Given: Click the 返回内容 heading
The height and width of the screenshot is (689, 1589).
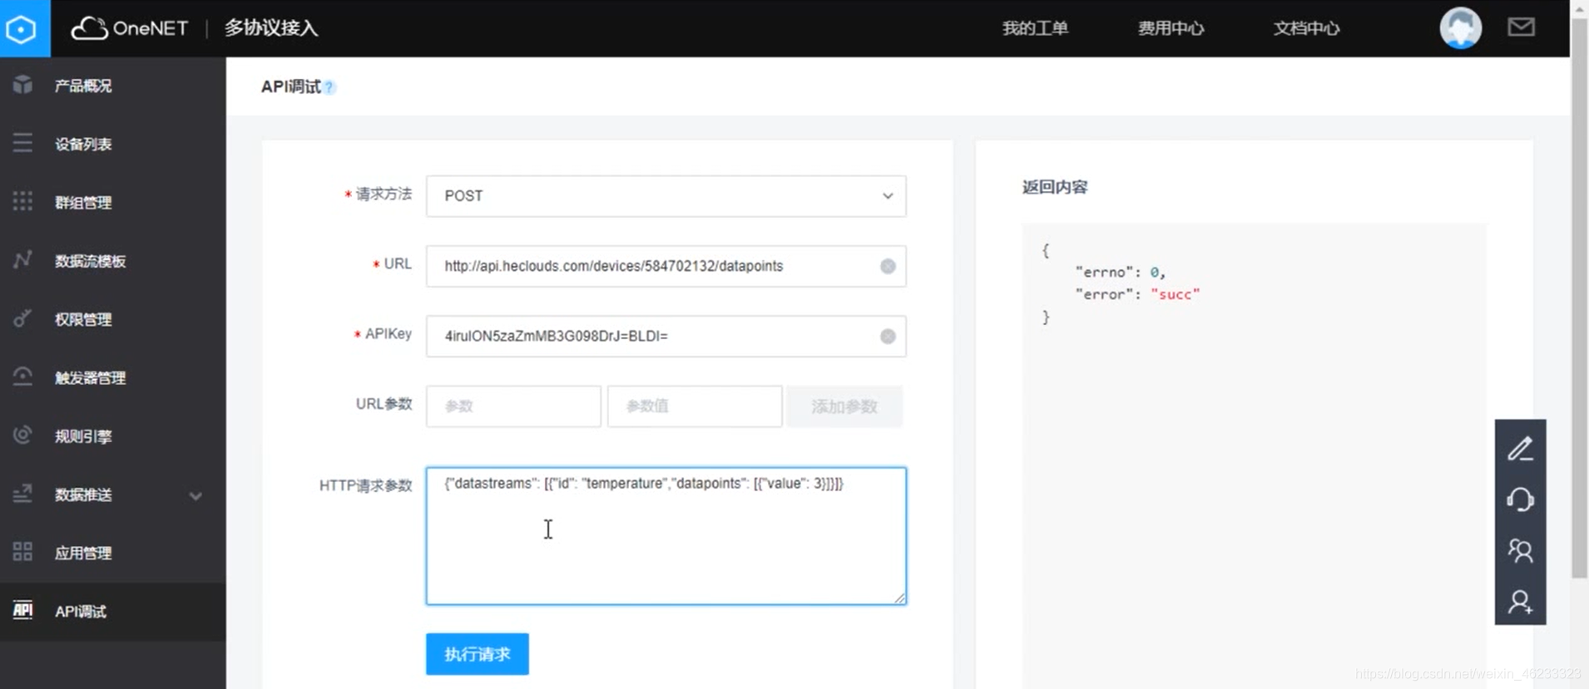Looking at the screenshot, I should [x=1055, y=187].
